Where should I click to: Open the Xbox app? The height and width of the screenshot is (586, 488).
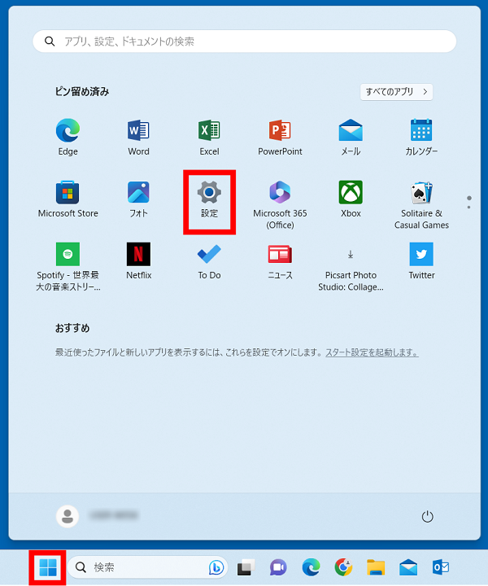pos(351,199)
